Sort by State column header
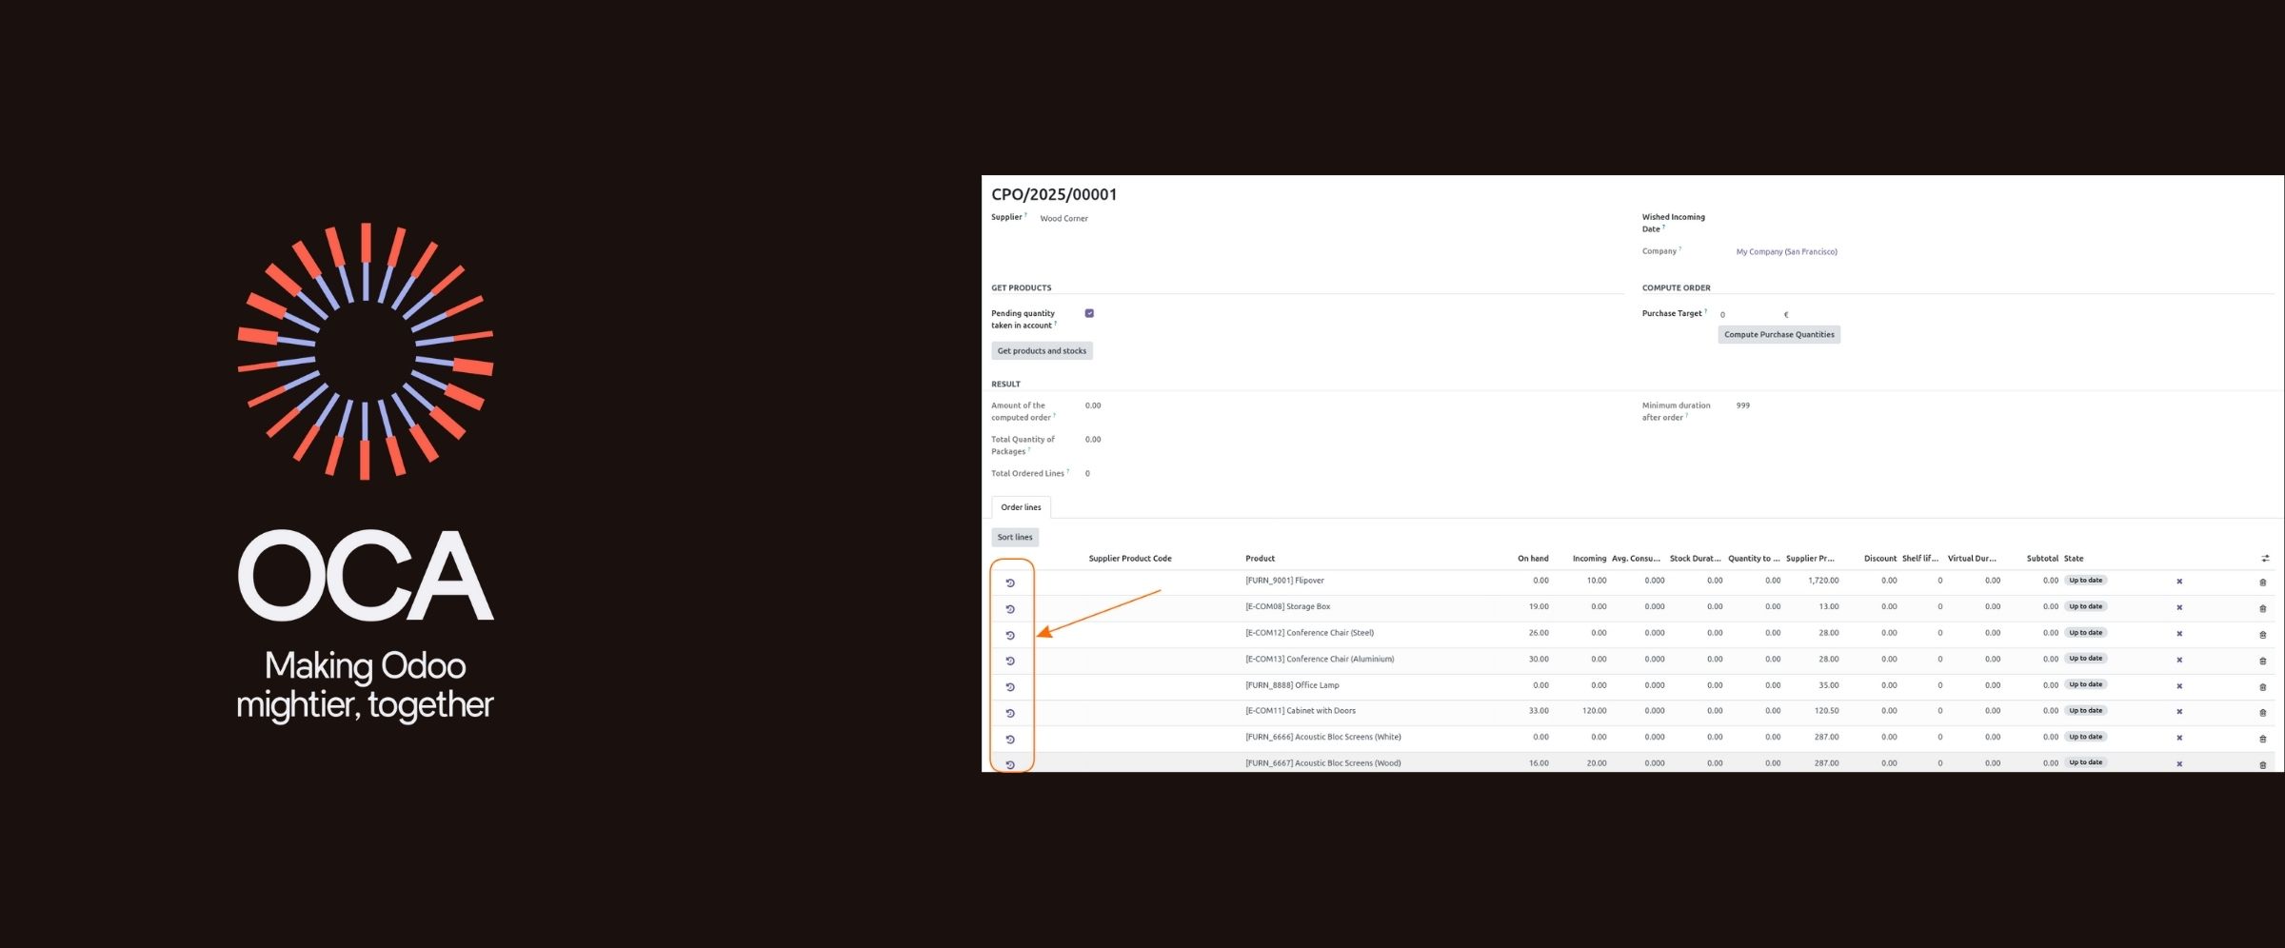 [x=2074, y=559]
